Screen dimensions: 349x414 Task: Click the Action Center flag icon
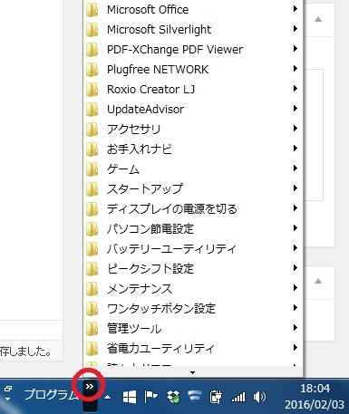pyautogui.click(x=150, y=397)
